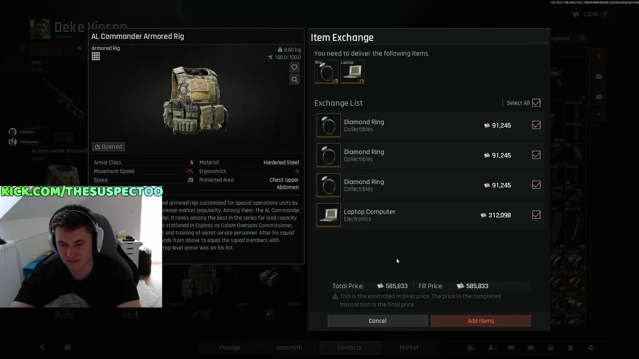Viewport: 639px width, 359px height.
Task: Switch to the Storage tab
Action: pyautogui.click(x=229, y=348)
